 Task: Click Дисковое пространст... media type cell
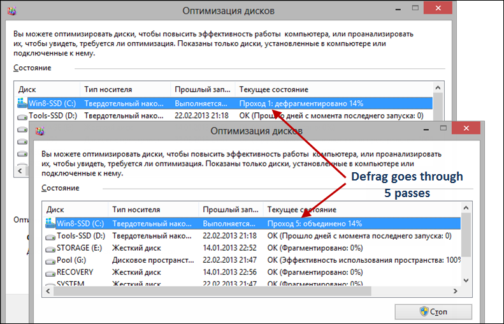pos(153,260)
